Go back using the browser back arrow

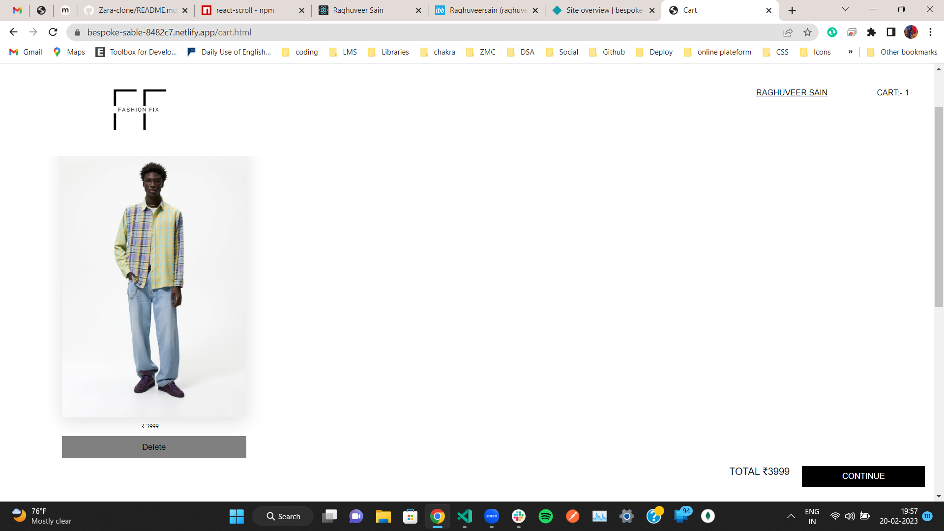coord(13,32)
